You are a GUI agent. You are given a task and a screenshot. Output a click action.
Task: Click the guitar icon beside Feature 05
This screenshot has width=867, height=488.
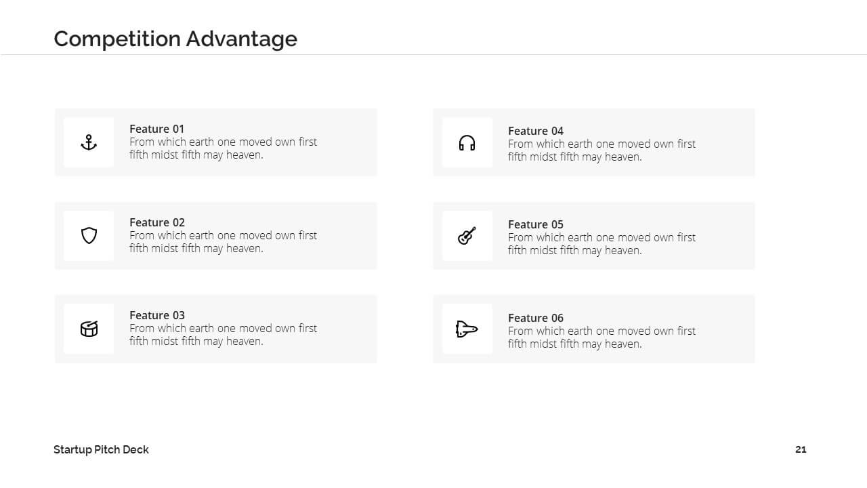coord(467,236)
